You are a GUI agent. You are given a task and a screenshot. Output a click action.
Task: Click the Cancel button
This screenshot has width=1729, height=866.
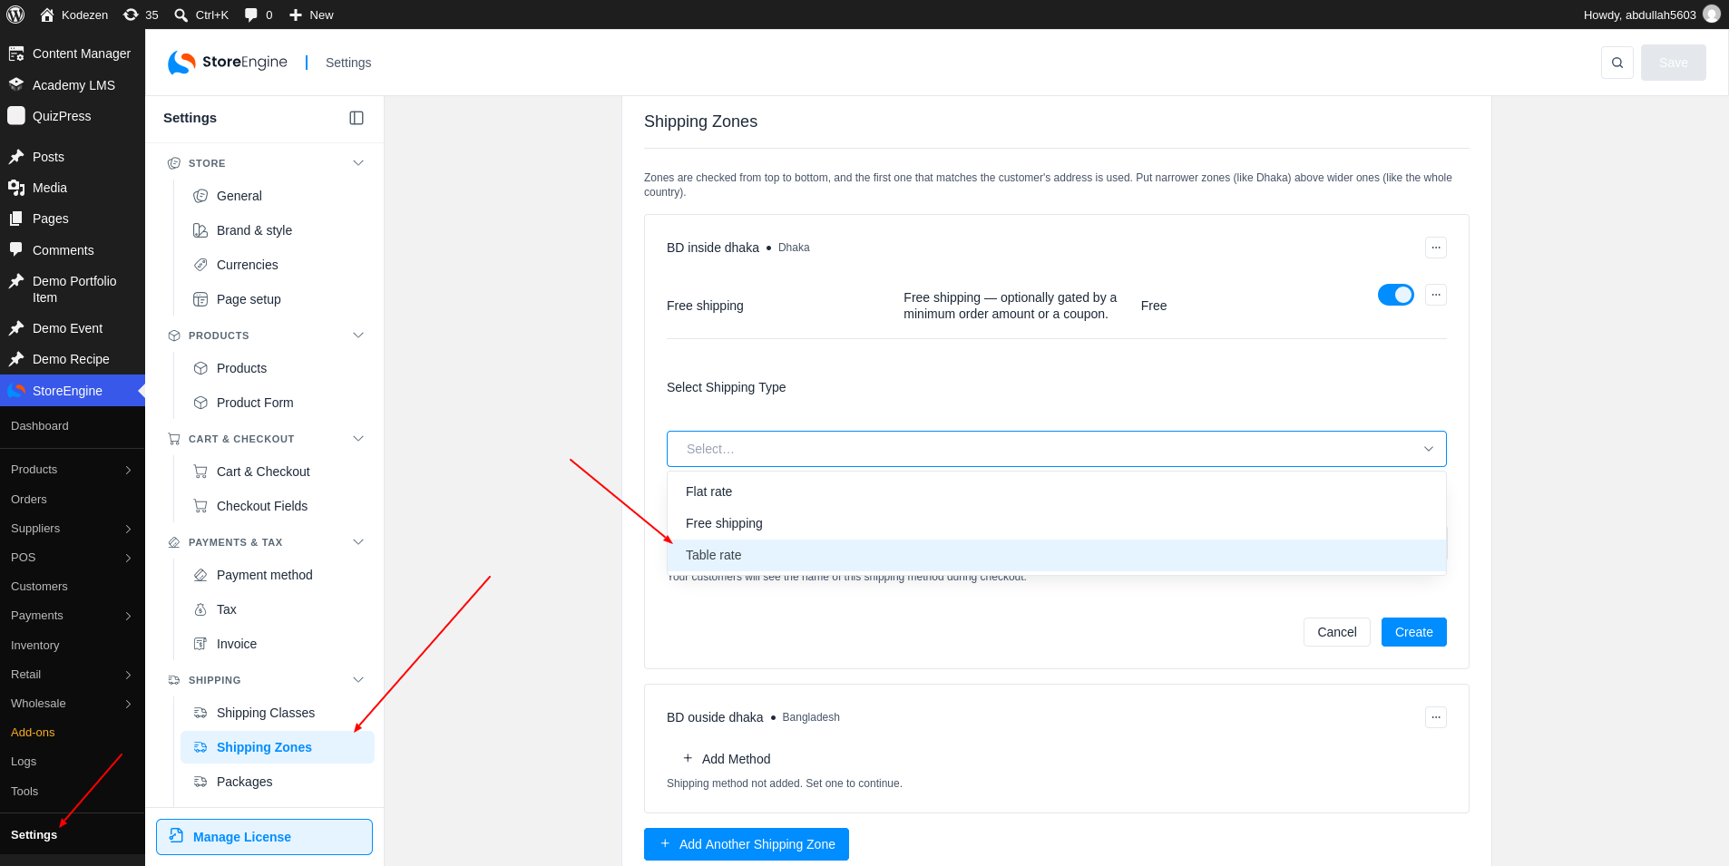click(1336, 632)
